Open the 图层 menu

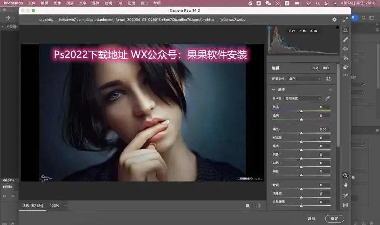(70, 3)
